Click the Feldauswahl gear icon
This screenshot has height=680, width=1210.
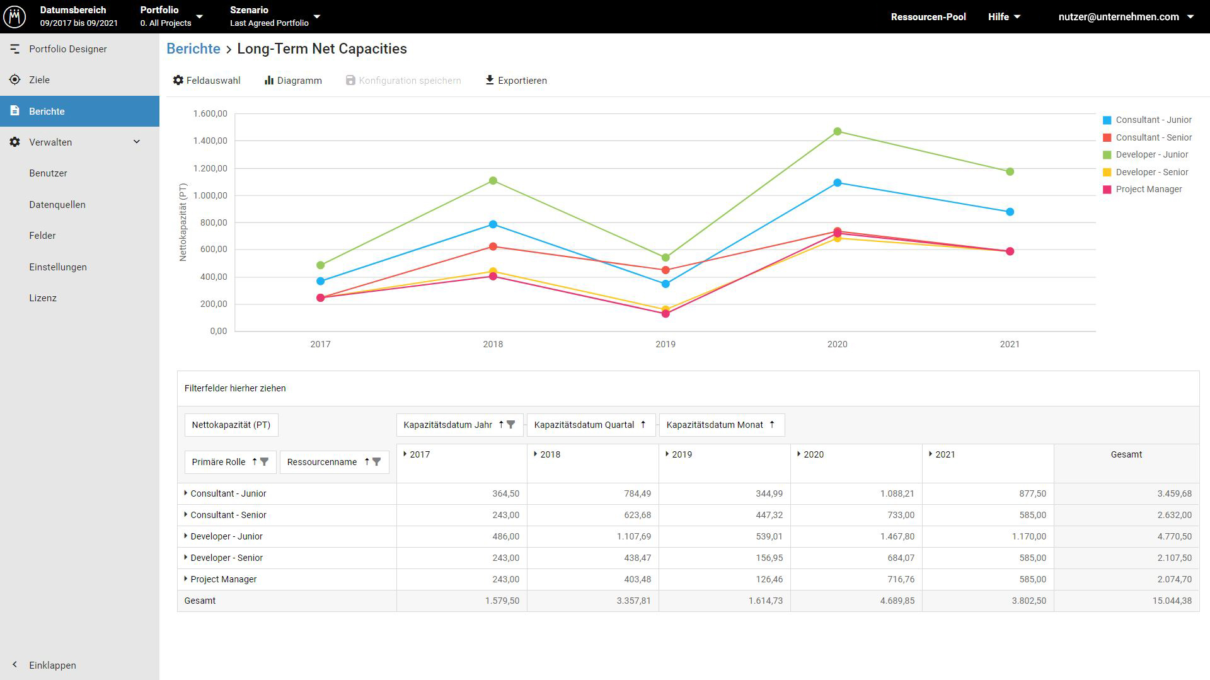[178, 81]
